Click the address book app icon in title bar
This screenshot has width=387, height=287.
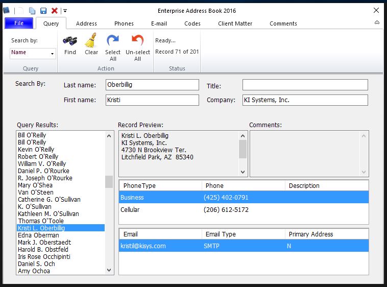point(7,10)
